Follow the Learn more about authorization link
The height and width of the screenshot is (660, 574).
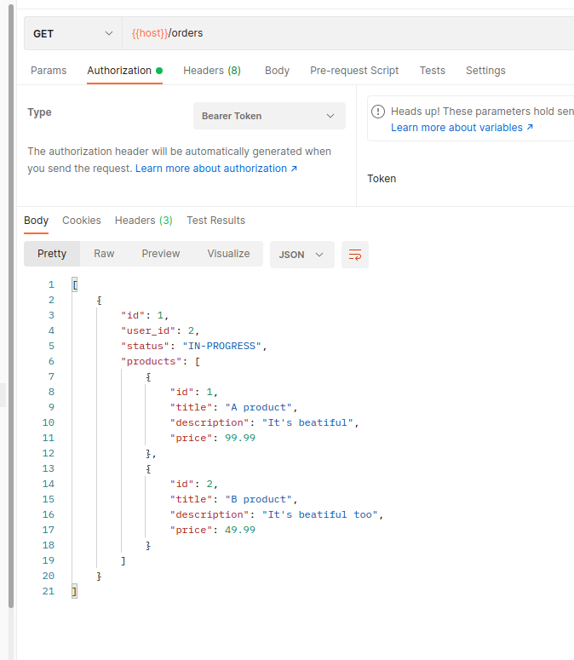[x=215, y=169]
